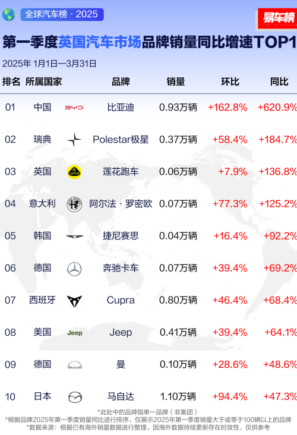Click the Mazda logo
The image size is (297, 435).
click(x=75, y=397)
